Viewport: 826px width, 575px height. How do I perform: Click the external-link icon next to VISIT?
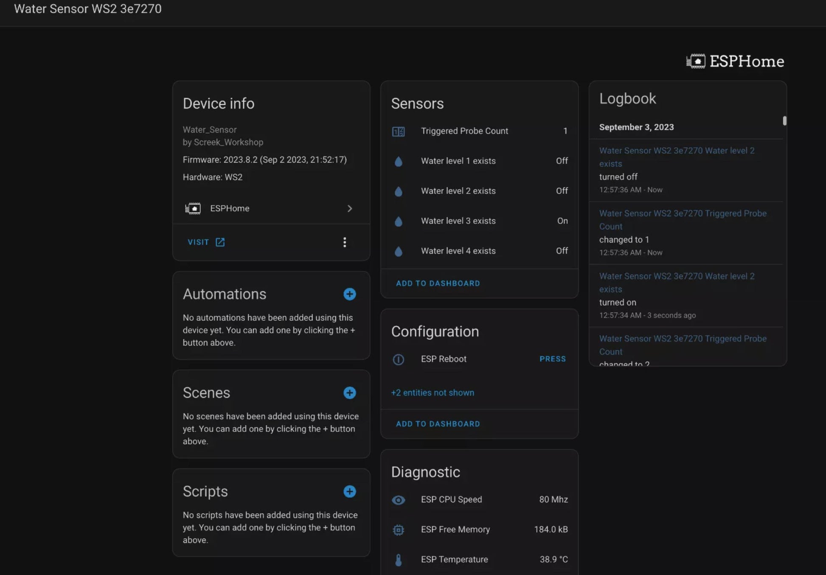[x=220, y=242]
